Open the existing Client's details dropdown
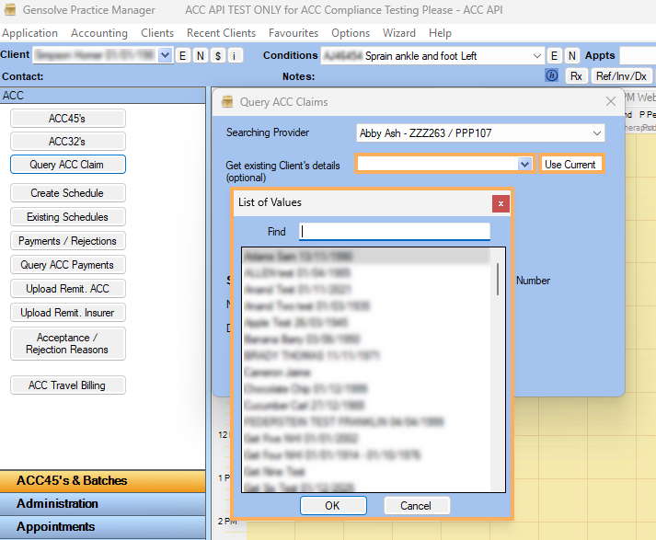 point(524,165)
